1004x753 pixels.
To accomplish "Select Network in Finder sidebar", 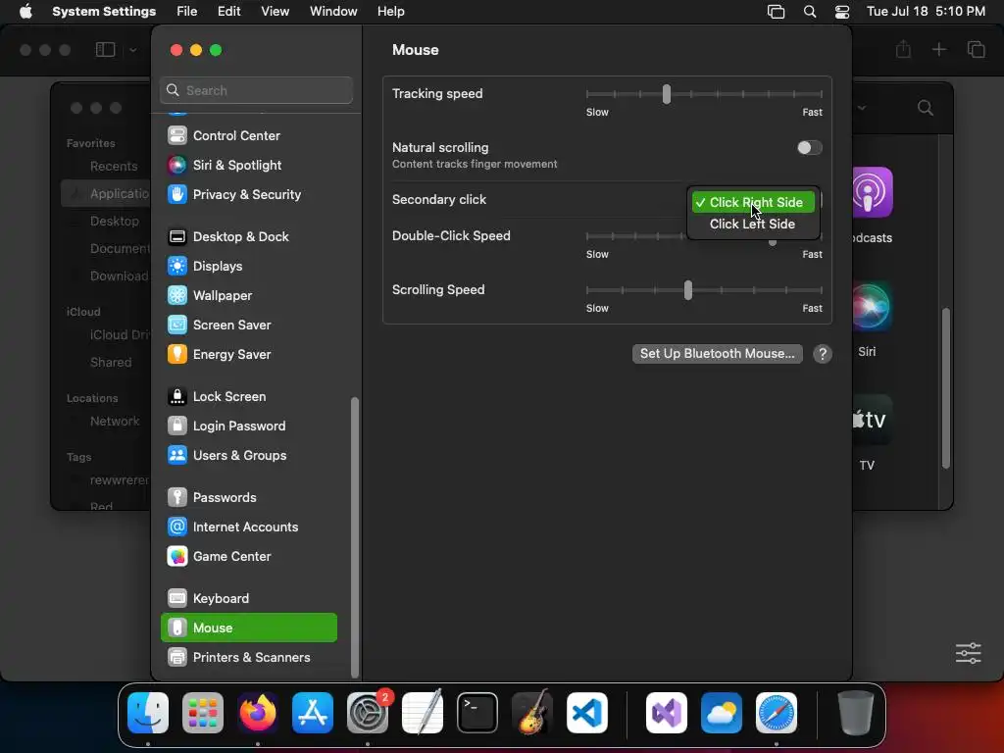I will point(115,422).
